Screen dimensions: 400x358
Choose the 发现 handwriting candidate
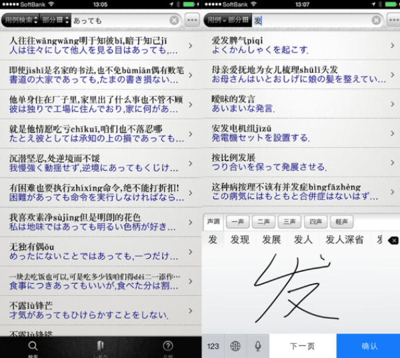tap(240, 240)
